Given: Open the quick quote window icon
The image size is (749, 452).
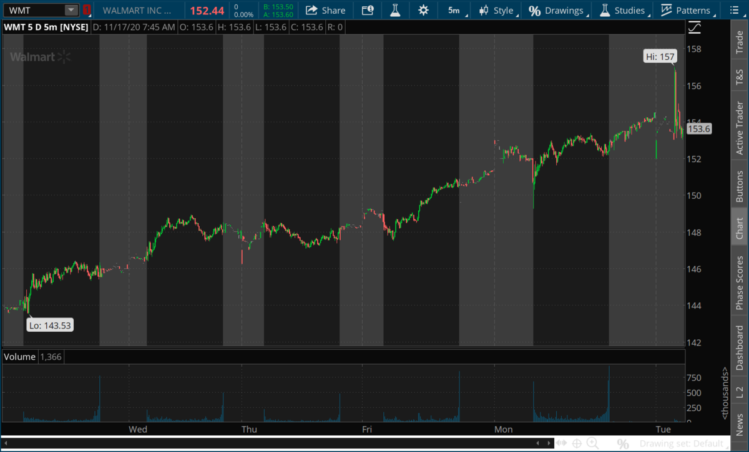Looking at the screenshot, I should click(x=368, y=10).
